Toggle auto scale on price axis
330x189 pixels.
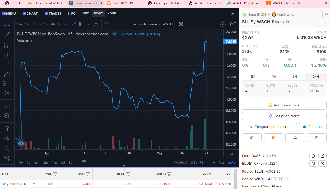pos(232,162)
